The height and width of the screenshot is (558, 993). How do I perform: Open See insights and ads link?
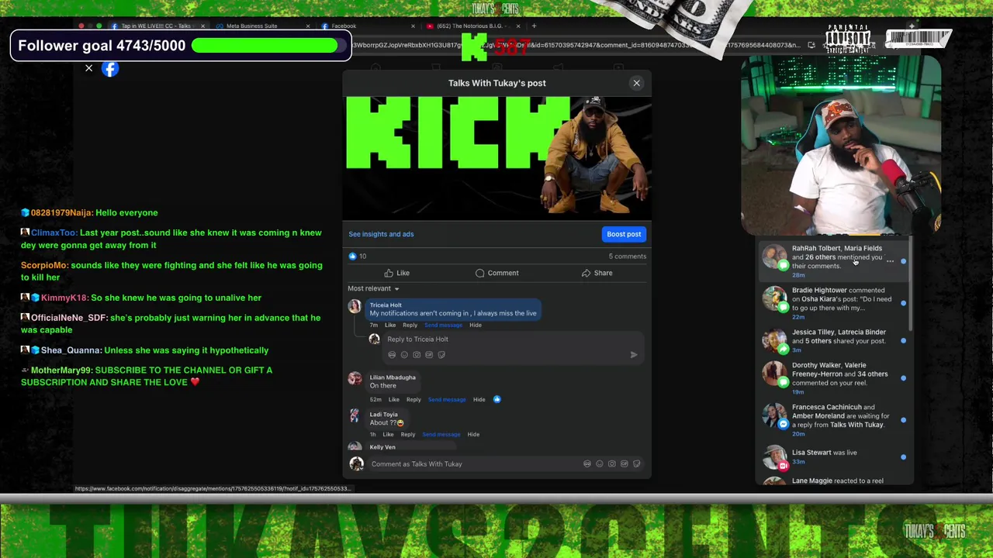[x=381, y=234]
